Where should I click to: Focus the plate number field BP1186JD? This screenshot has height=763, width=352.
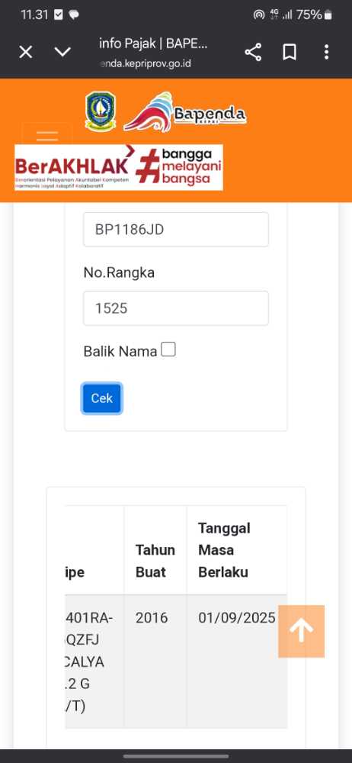pyautogui.click(x=176, y=230)
